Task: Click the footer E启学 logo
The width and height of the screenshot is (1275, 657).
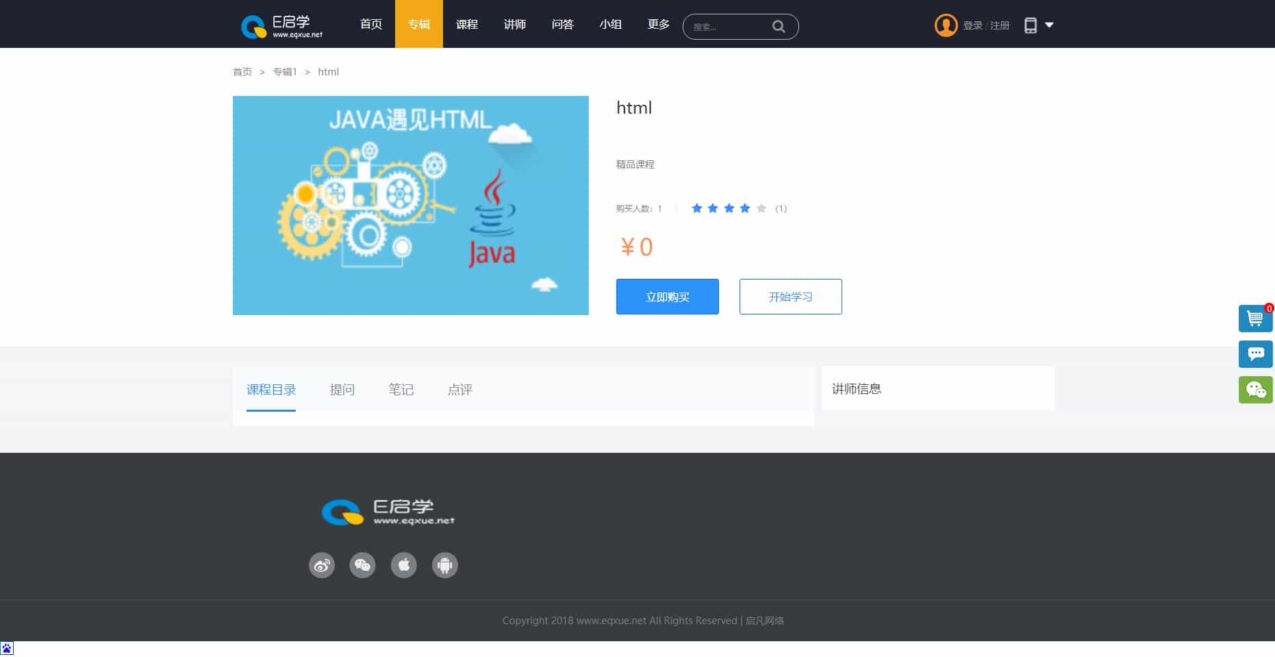Action: point(388,512)
